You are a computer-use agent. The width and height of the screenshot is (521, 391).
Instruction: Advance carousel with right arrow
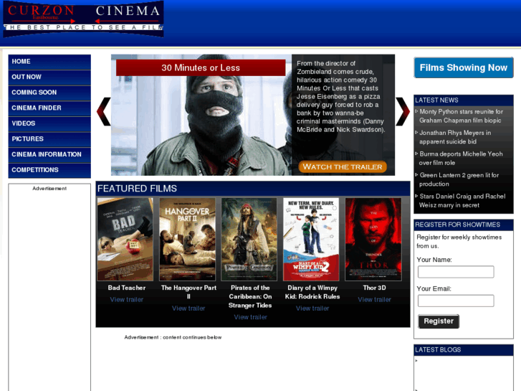(403, 111)
